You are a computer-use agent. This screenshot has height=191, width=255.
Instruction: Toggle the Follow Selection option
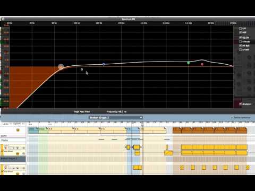coord(241,118)
